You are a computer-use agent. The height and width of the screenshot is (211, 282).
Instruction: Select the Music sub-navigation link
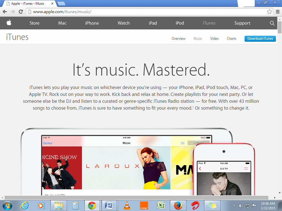pyautogui.click(x=198, y=38)
